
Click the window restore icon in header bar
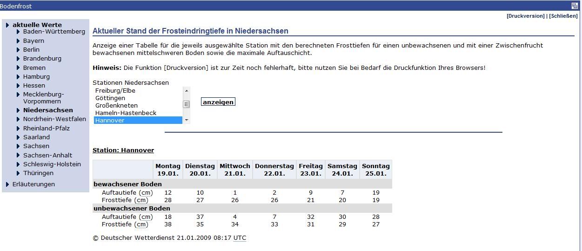coord(575,6)
